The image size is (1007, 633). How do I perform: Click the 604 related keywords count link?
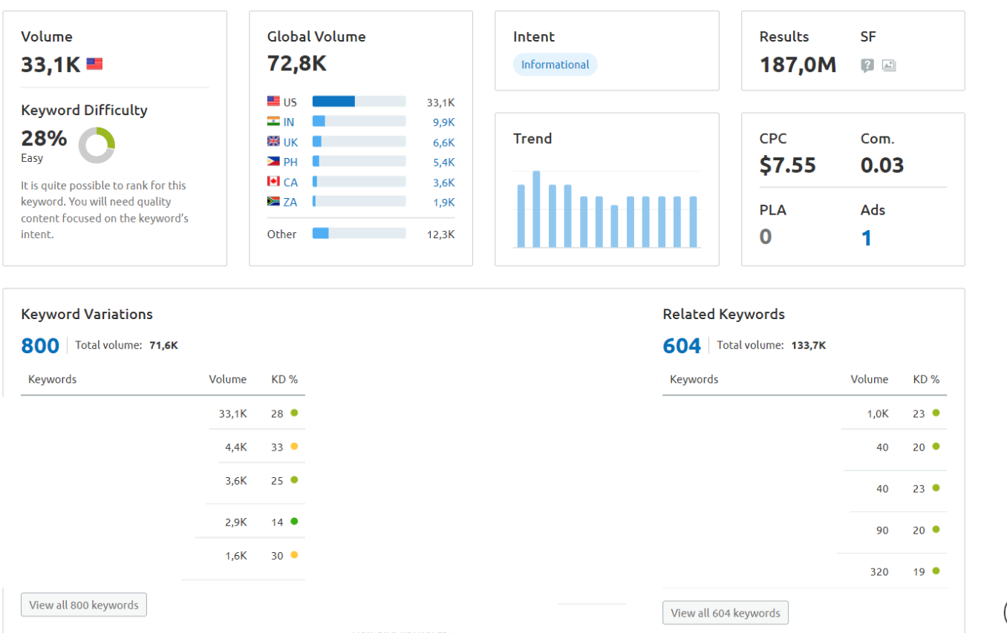[x=682, y=346]
